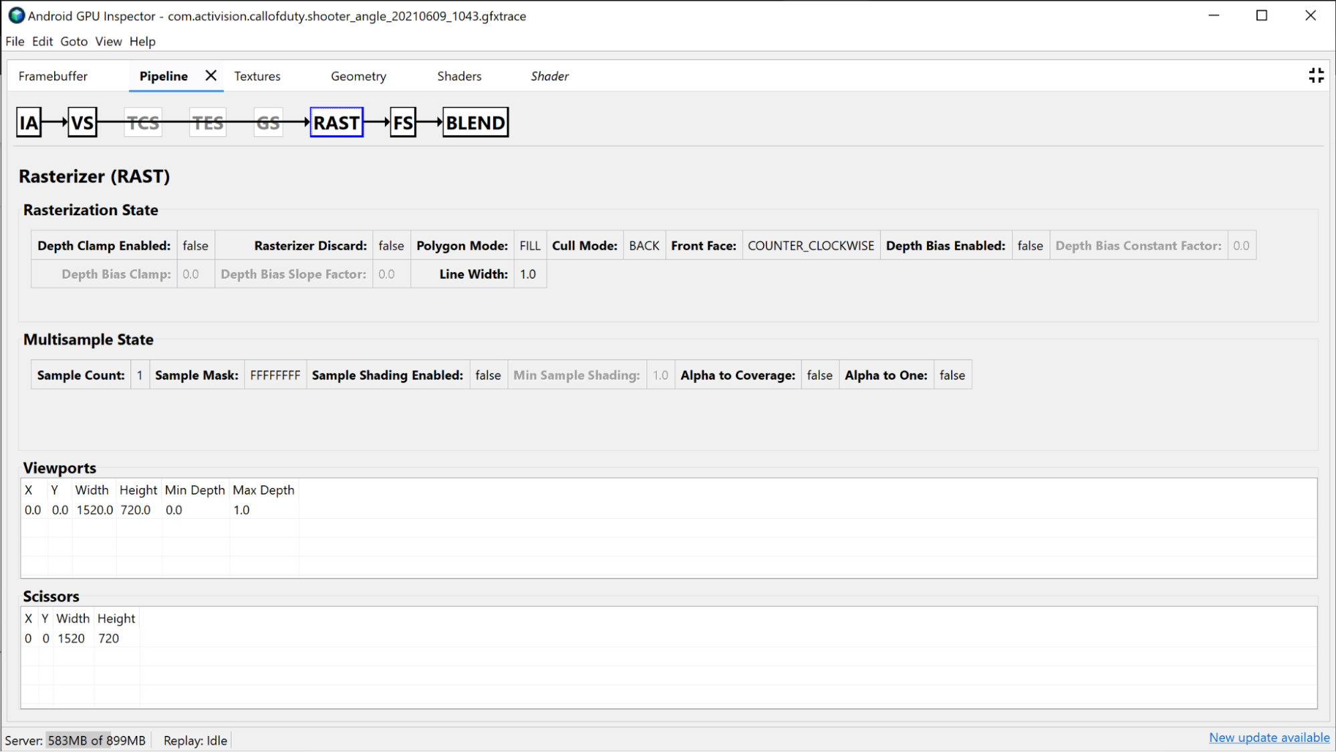Viewport: 1336px width, 752px height.
Task: Close the Pipeline tab
Action: tap(210, 76)
